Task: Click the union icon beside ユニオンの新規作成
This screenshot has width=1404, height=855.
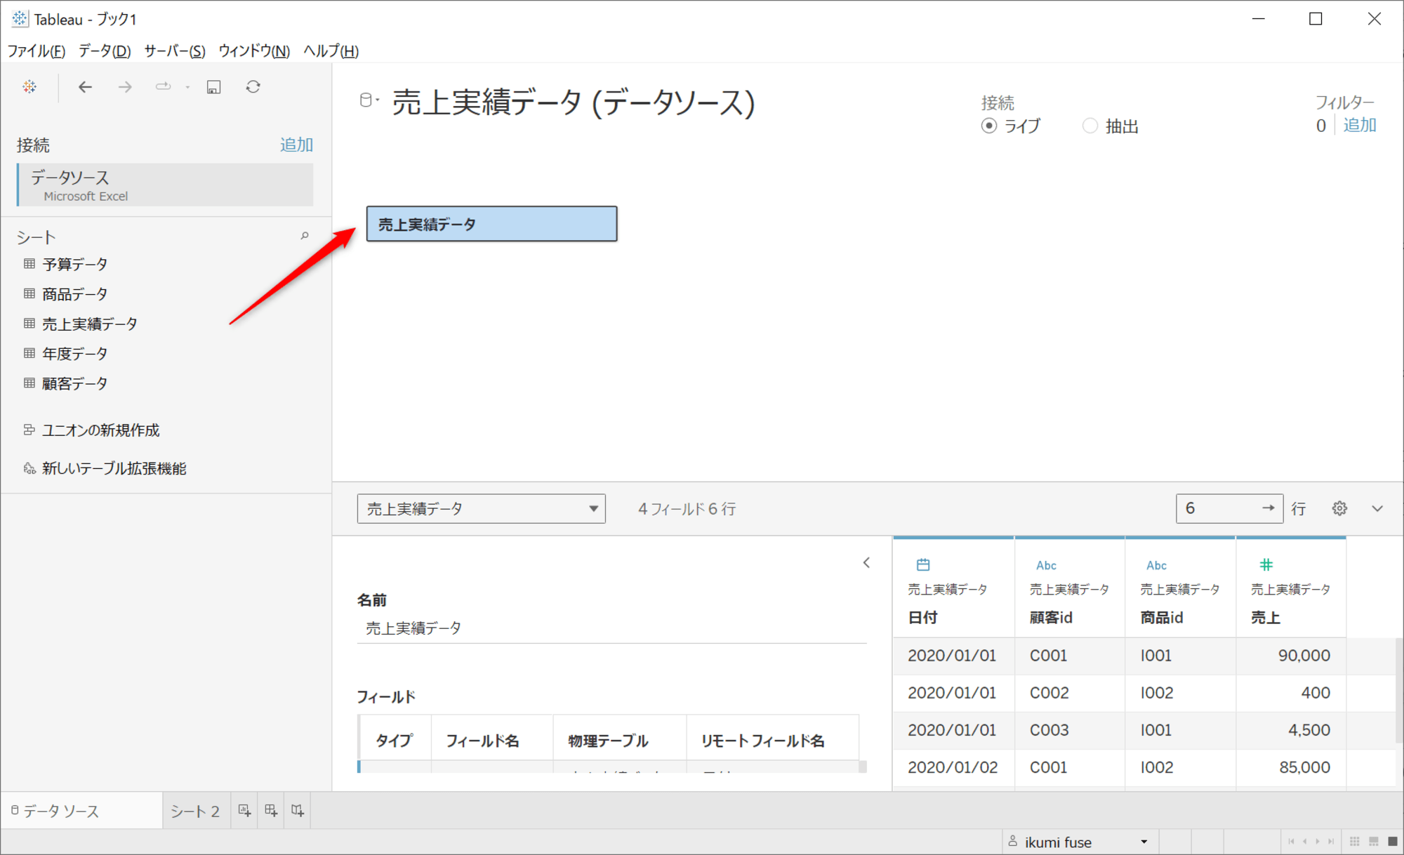Action: (x=29, y=430)
